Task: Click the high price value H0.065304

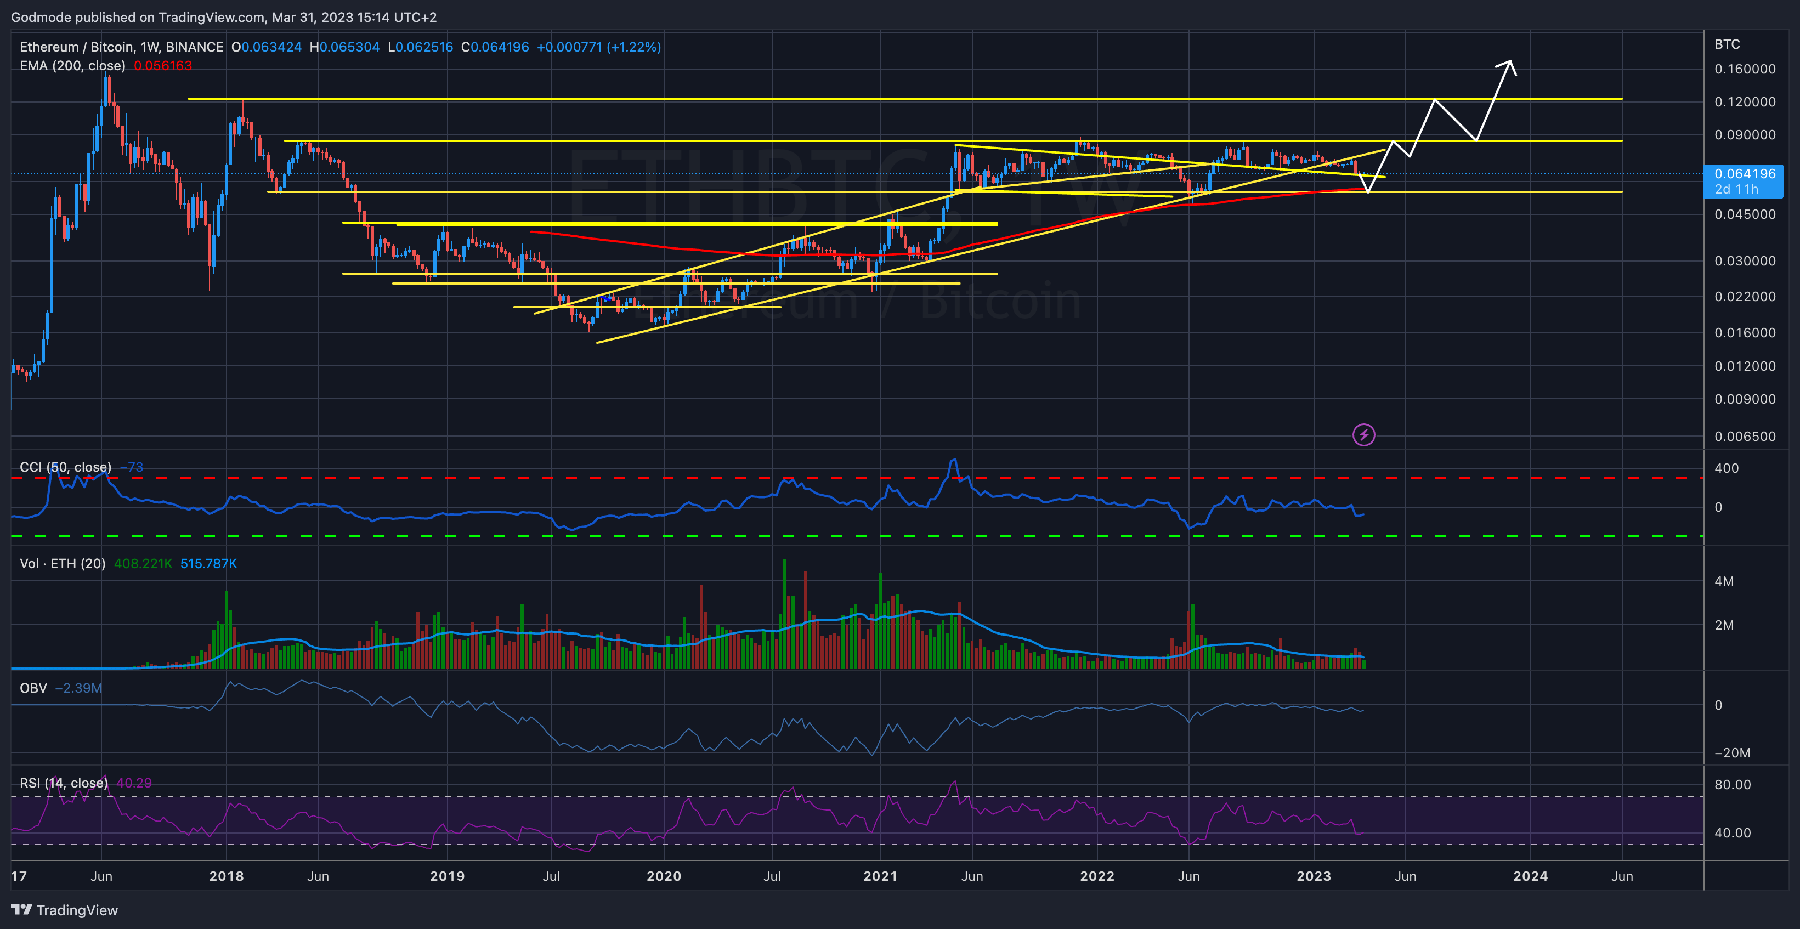Action: click(344, 47)
